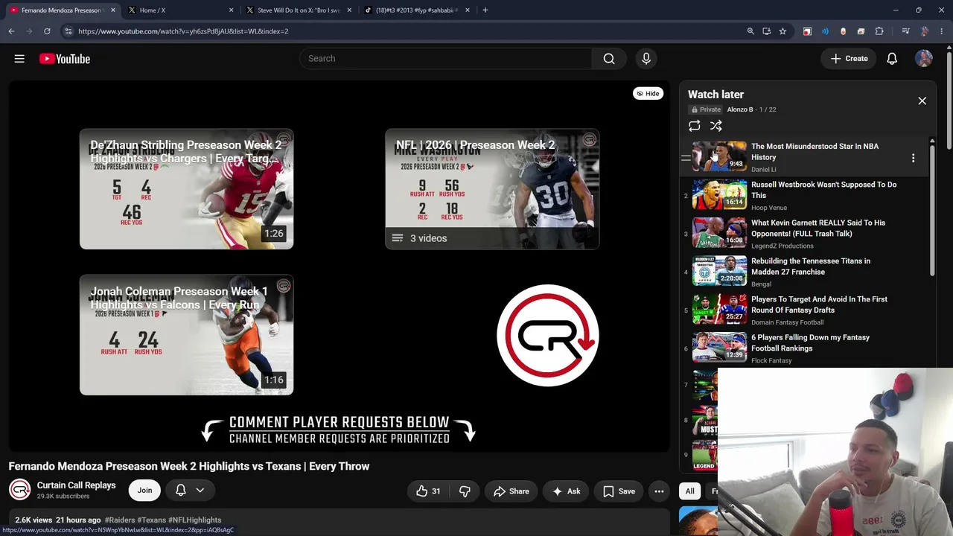Open options for The Most Misunderstood Star video

coord(913,158)
